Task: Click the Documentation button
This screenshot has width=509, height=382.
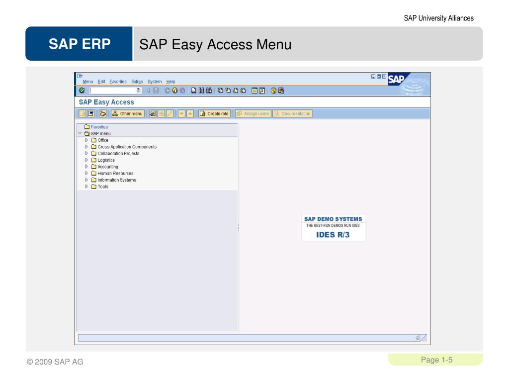Action: (292, 114)
